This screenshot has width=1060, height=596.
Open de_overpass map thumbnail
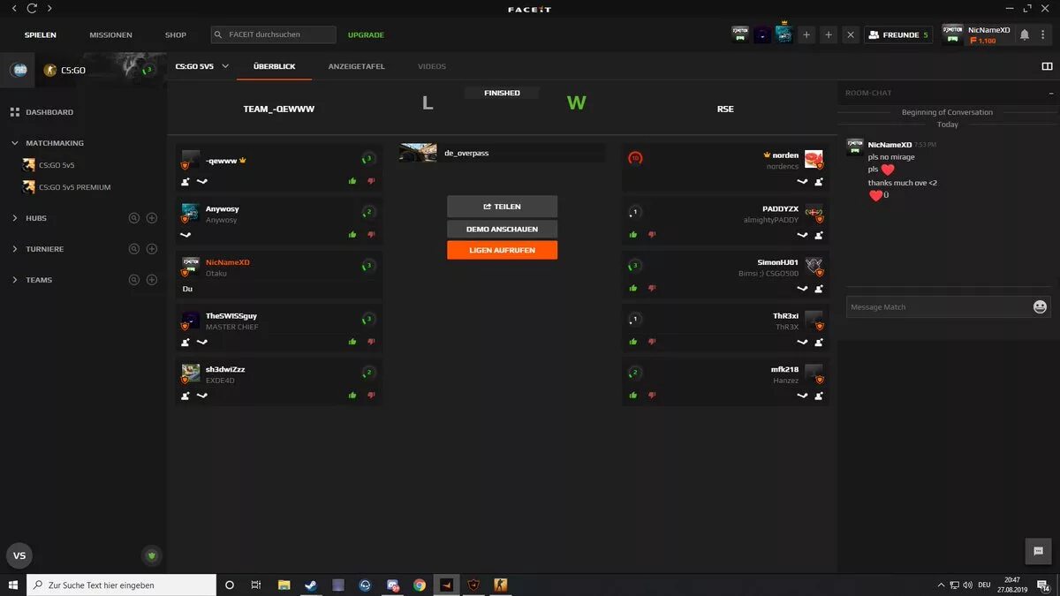pos(418,153)
